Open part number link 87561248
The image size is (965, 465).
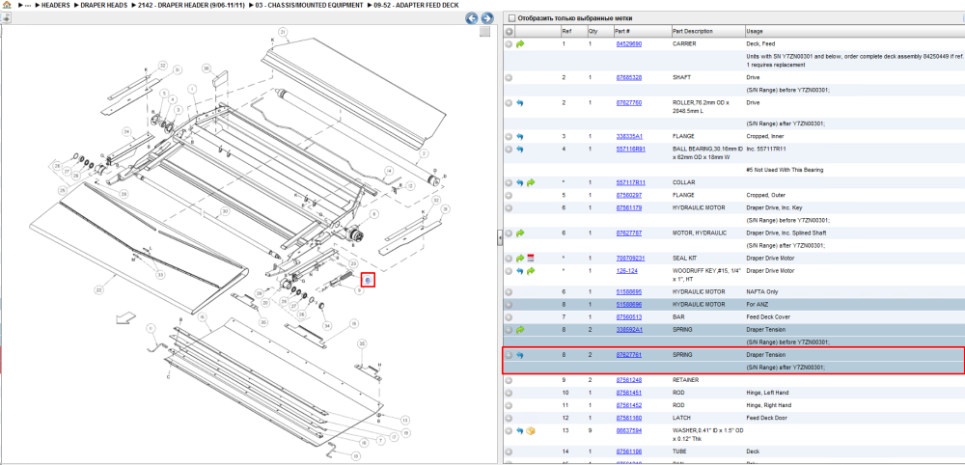(x=628, y=380)
